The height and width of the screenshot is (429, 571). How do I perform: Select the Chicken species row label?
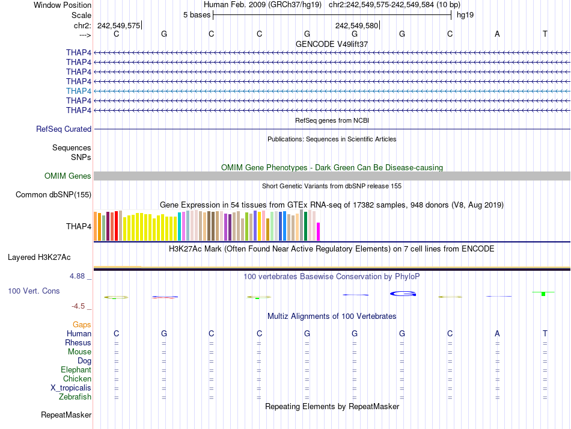(x=77, y=378)
